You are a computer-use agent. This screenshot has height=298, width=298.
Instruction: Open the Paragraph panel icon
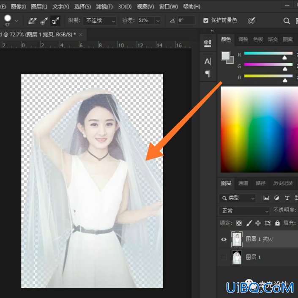point(208,74)
